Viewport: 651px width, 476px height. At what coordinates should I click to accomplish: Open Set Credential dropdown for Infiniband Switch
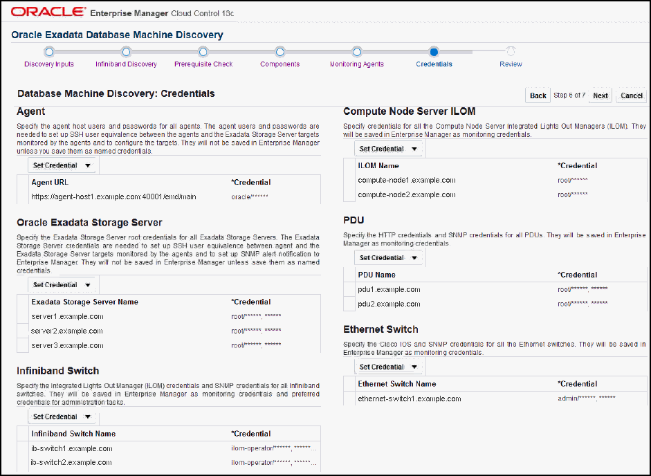(x=62, y=416)
